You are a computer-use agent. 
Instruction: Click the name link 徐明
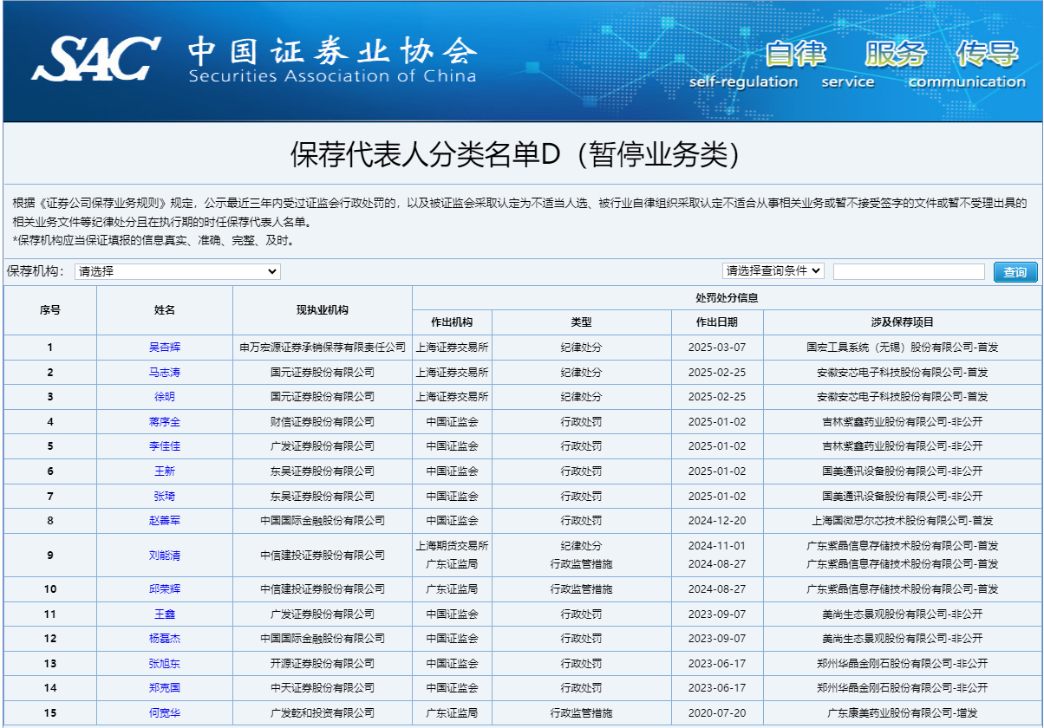click(165, 397)
